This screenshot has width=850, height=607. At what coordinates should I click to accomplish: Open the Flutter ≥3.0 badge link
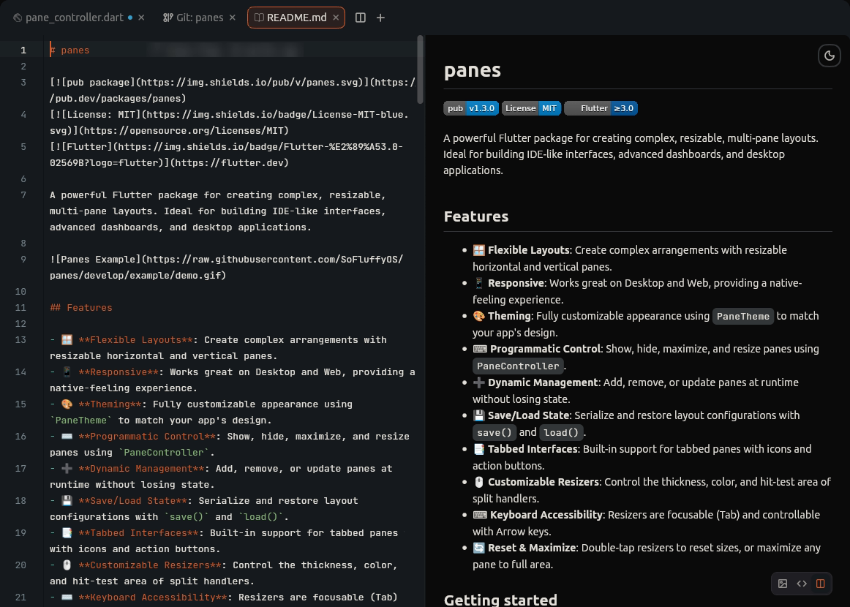[x=601, y=108]
